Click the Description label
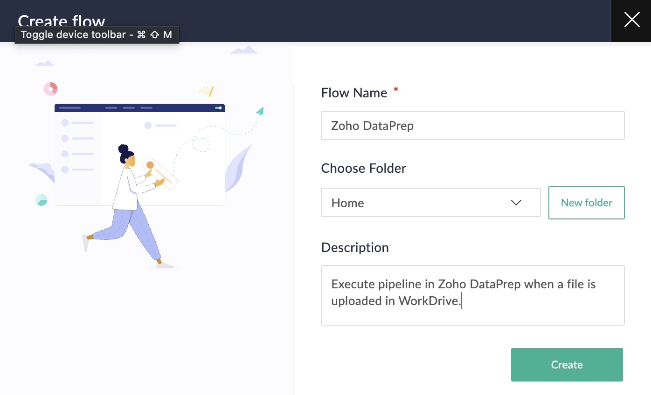 click(x=355, y=247)
